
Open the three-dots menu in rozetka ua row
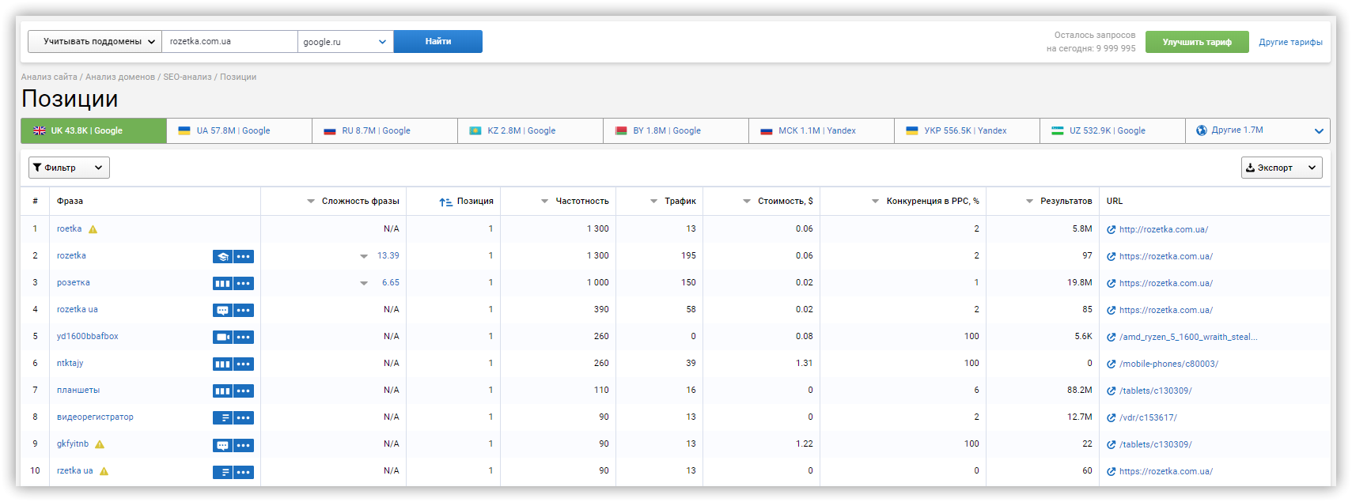(244, 310)
